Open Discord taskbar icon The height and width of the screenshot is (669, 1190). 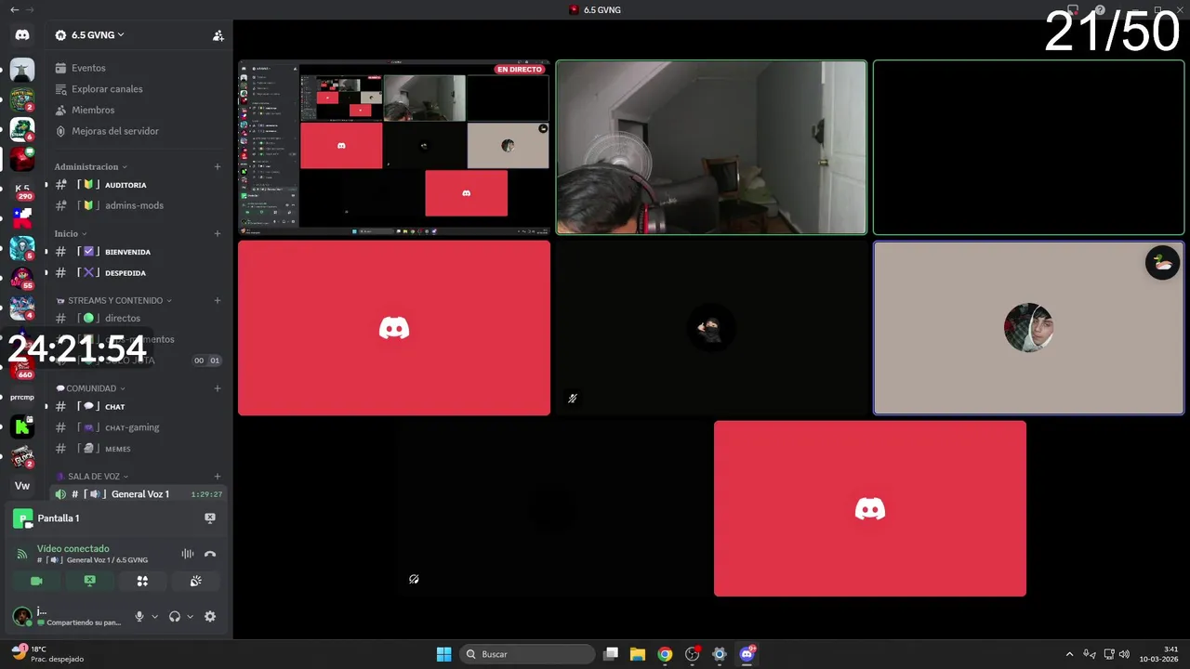click(747, 654)
